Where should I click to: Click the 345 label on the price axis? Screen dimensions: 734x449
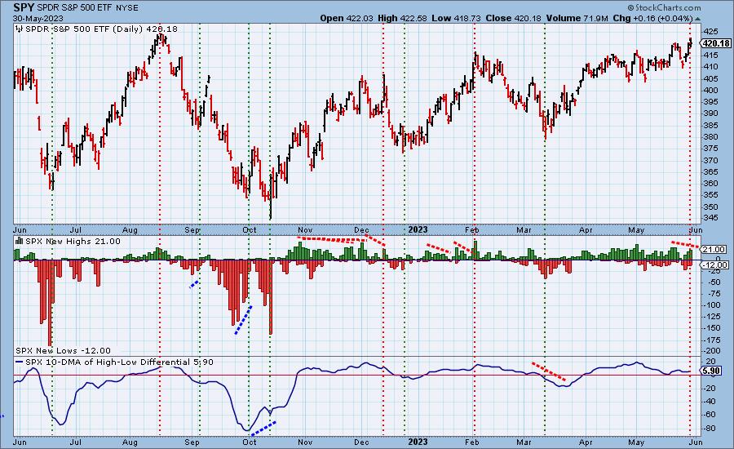710,218
